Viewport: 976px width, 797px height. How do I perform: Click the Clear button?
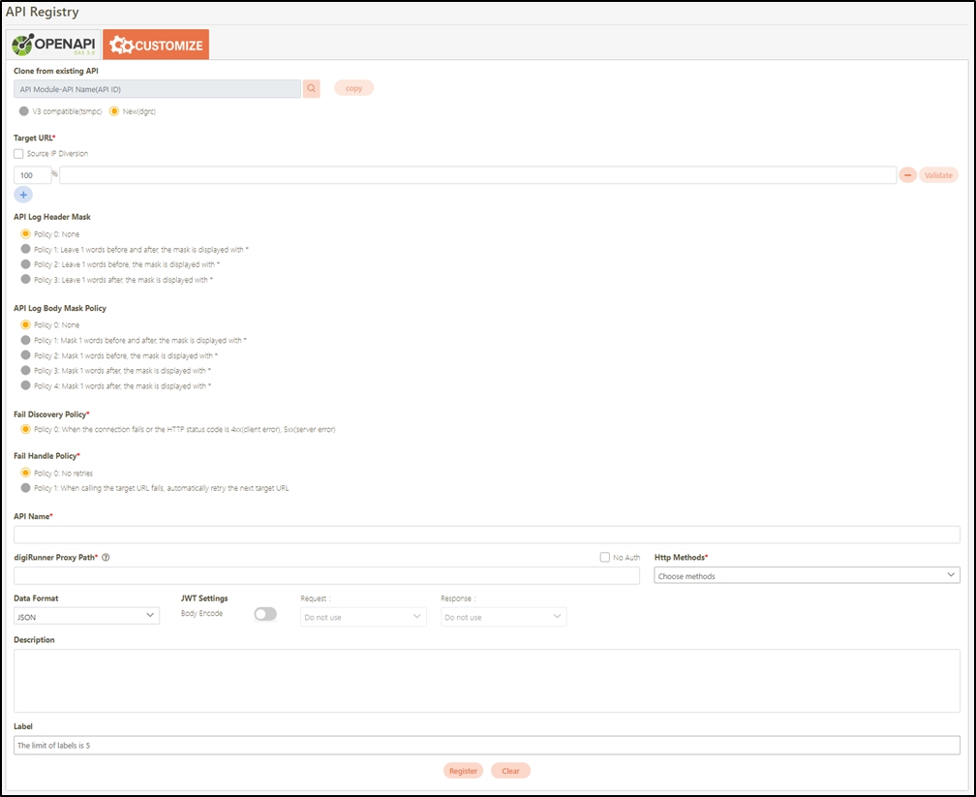tap(510, 771)
